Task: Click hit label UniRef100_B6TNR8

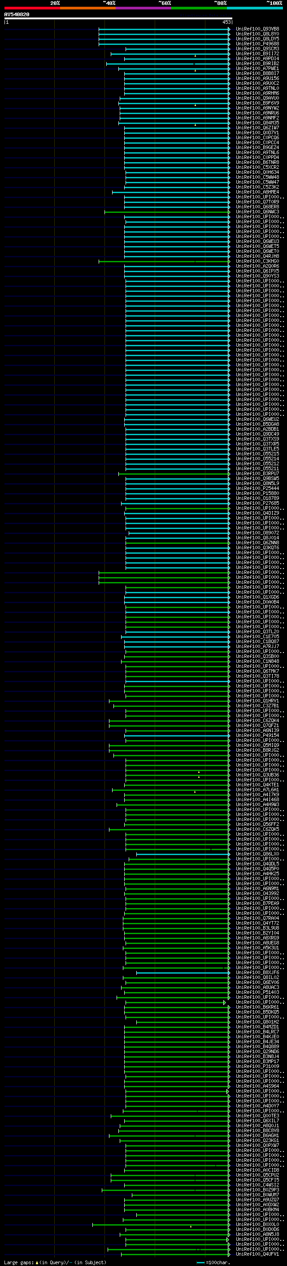Action: click(257, 162)
